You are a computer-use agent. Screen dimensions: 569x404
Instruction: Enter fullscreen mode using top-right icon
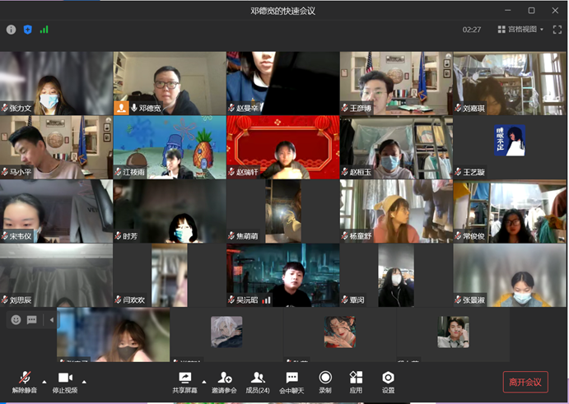557,30
